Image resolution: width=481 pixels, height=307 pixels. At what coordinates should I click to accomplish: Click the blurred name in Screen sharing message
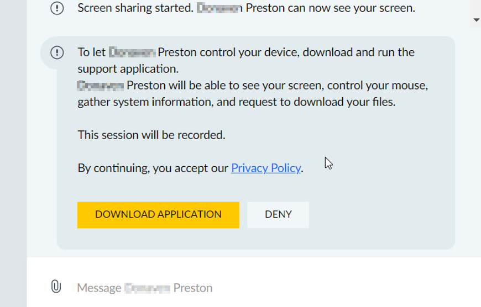pos(219,8)
